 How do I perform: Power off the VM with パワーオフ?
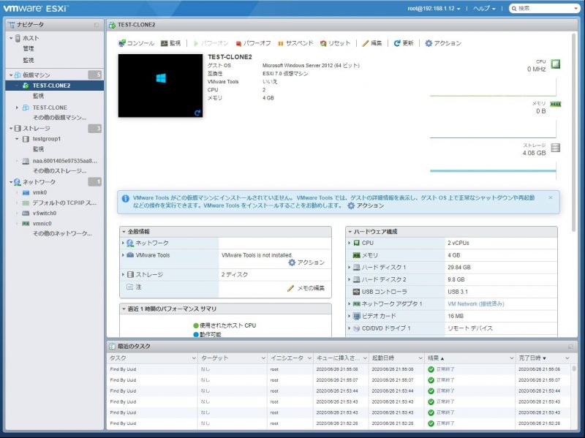[x=253, y=43]
